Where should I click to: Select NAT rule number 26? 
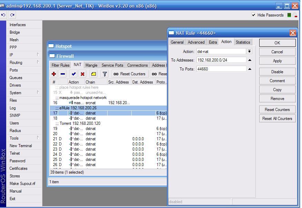click(x=108, y=165)
